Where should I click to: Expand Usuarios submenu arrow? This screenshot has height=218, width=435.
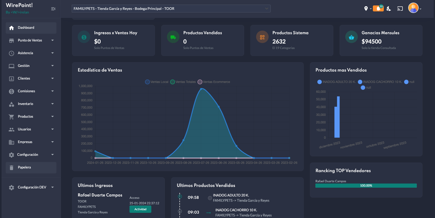point(53,129)
